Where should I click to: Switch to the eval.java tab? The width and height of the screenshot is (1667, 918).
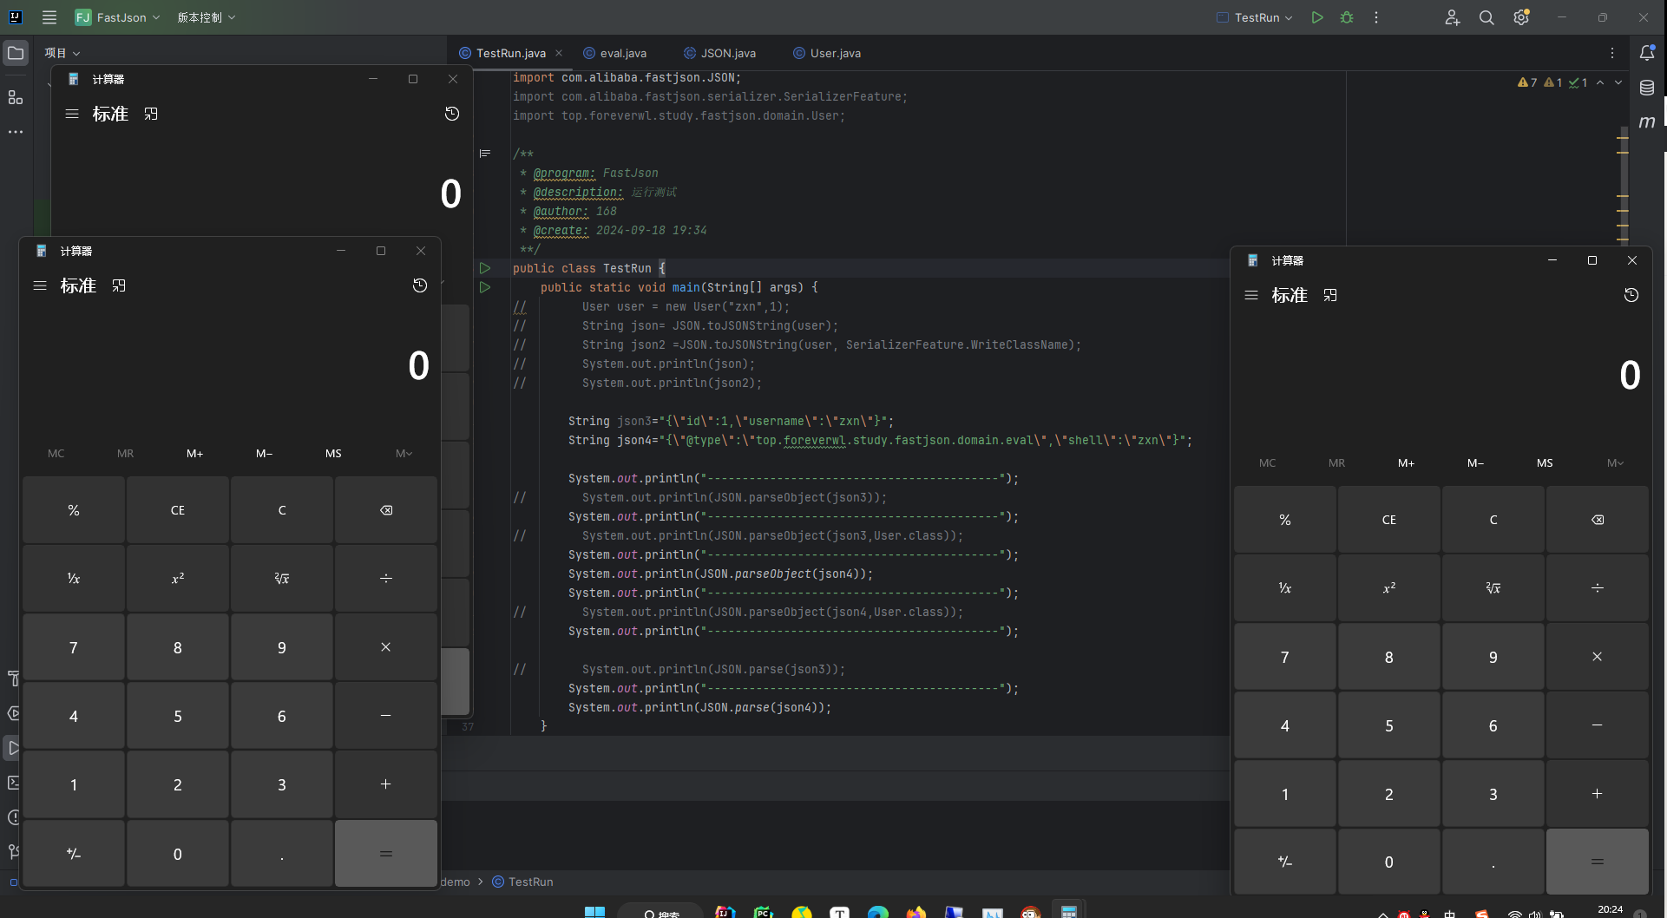(x=615, y=53)
